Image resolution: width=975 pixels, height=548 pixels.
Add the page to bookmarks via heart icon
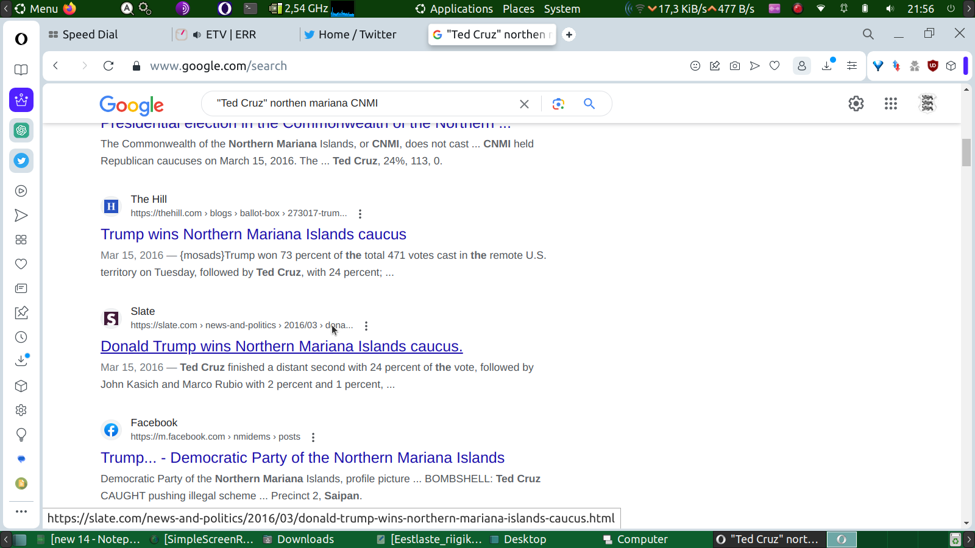pos(775,66)
